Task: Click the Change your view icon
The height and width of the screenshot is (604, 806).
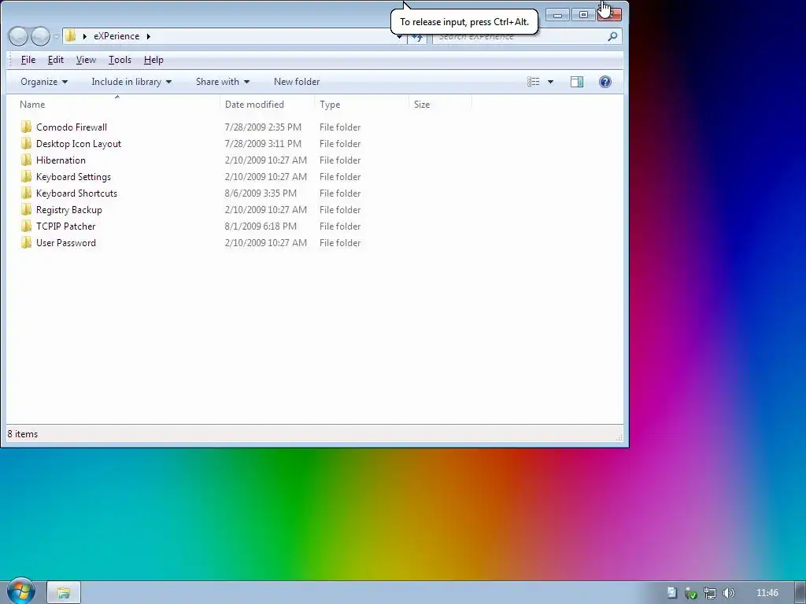Action: pos(534,82)
